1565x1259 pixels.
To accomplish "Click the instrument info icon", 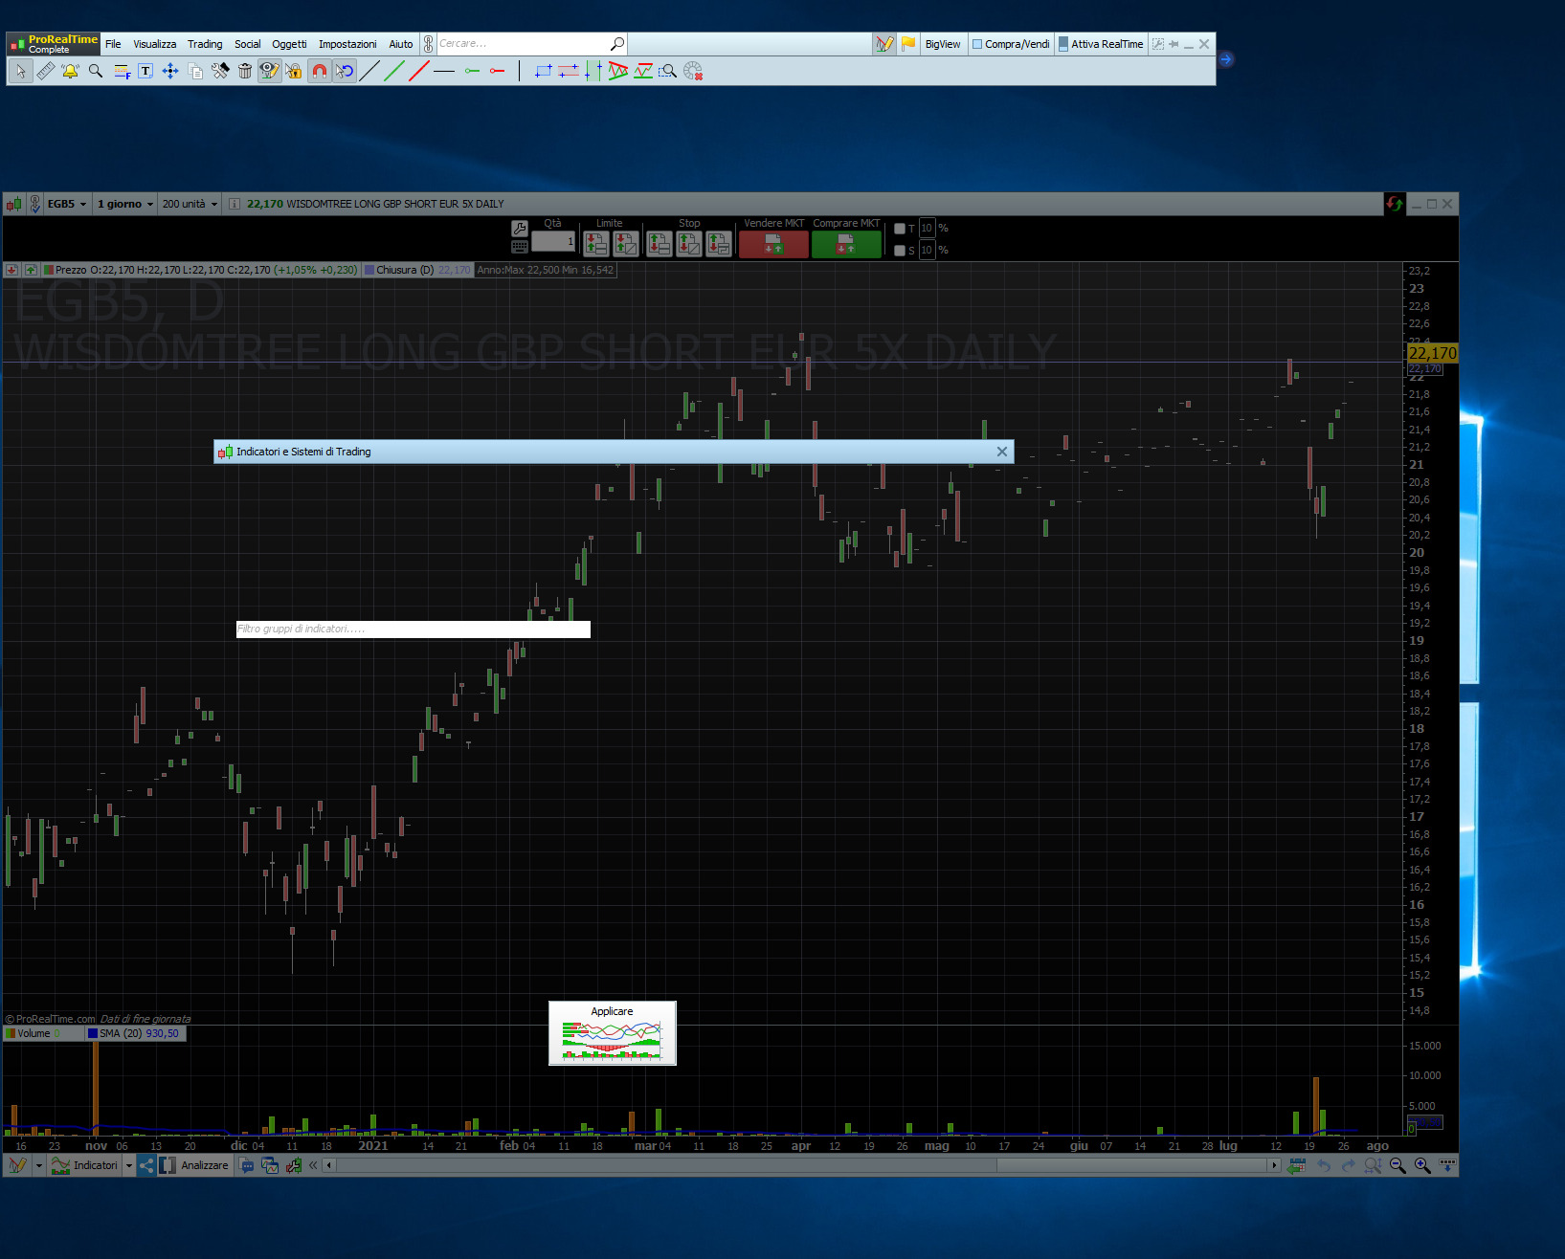I will tap(235, 204).
